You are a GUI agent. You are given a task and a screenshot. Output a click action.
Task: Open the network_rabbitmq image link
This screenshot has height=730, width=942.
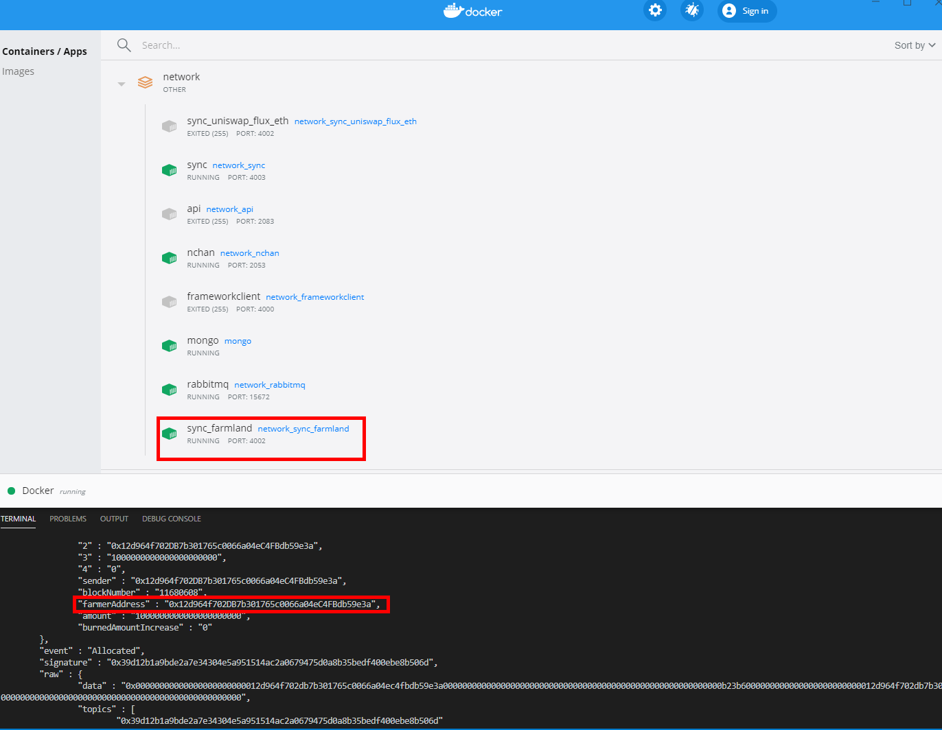pyautogui.click(x=270, y=385)
